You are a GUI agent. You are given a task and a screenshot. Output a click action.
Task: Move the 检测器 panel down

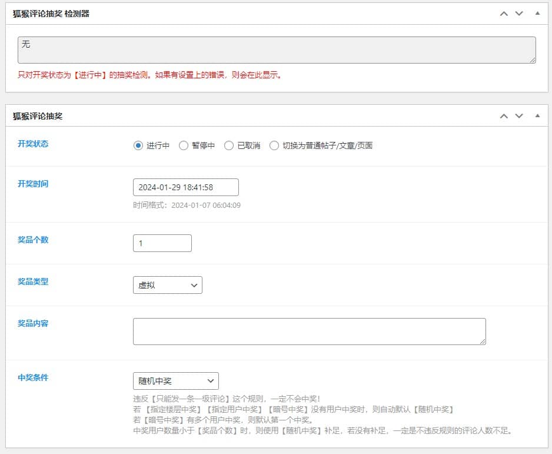tap(519, 13)
